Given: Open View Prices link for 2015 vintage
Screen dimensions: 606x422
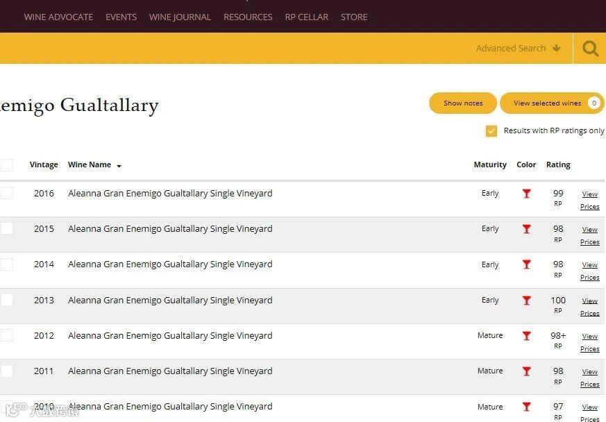Looking at the screenshot, I should [x=590, y=236].
